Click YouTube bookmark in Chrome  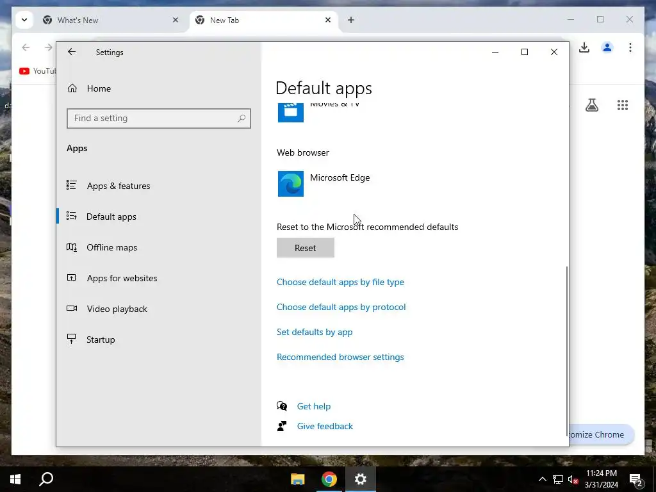[x=37, y=71]
